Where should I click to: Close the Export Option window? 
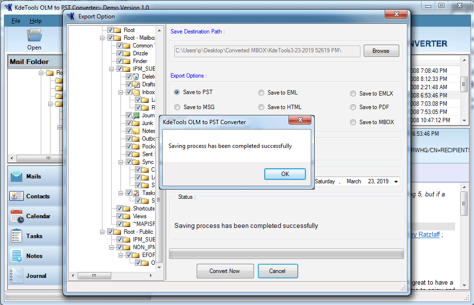396,14
